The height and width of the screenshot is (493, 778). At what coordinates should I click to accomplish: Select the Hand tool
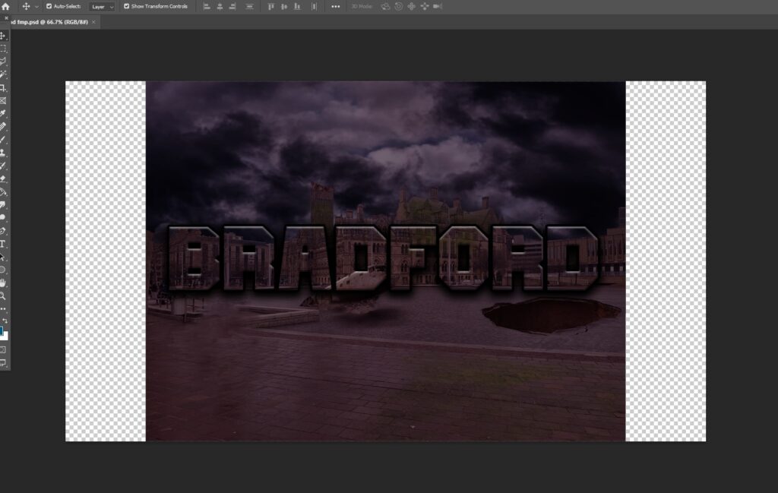tap(3, 283)
